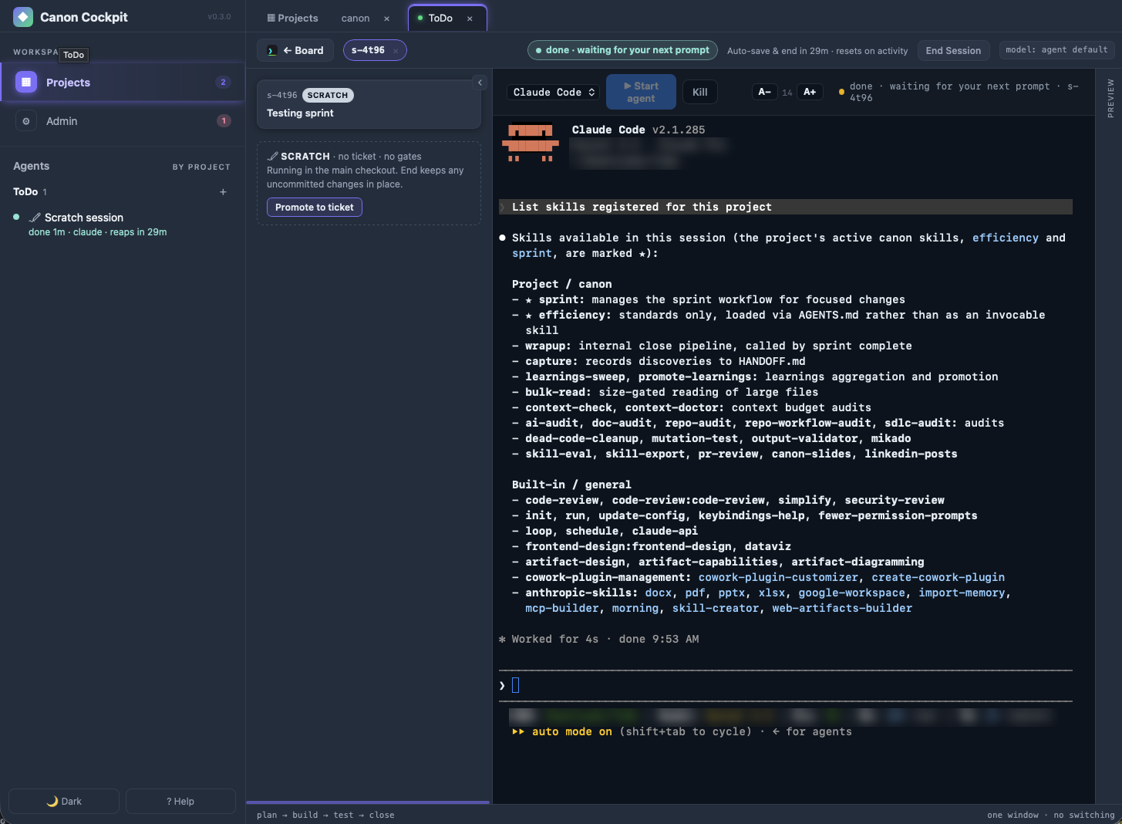Click the Admin count badge showing 1
This screenshot has height=824, width=1122.
coord(224,121)
